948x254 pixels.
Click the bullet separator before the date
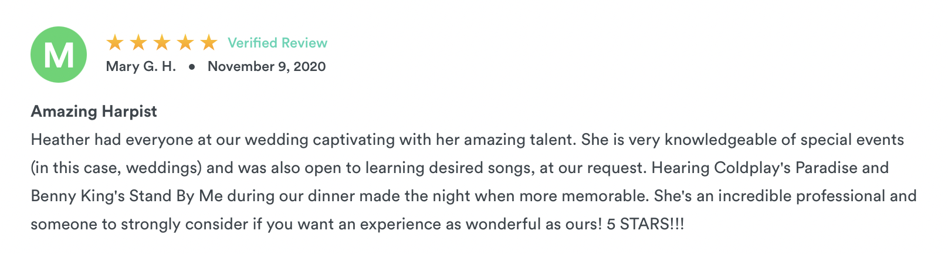[x=192, y=67]
